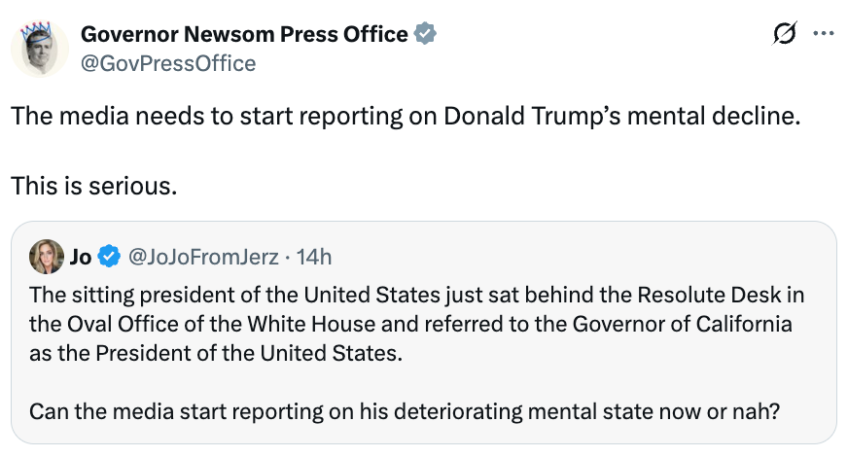Viewport: 848px width, 457px height.
Task: Visit the @GovPressOffice handle
Action: click(167, 64)
